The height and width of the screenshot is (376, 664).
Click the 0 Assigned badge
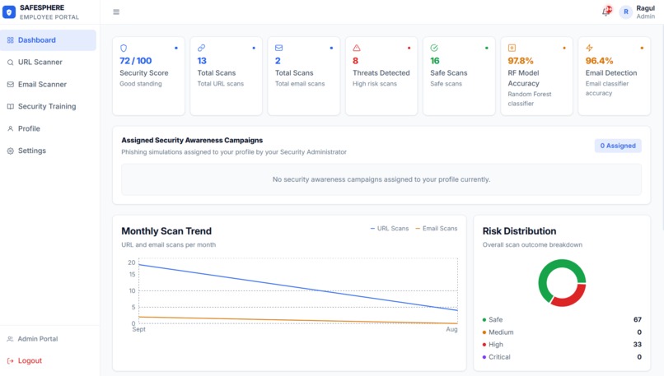coord(618,146)
